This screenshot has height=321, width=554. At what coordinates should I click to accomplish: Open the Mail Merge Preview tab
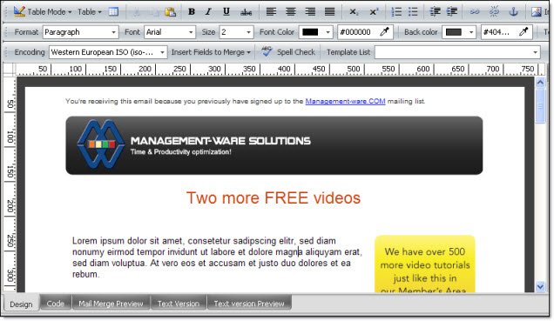pos(111,304)
